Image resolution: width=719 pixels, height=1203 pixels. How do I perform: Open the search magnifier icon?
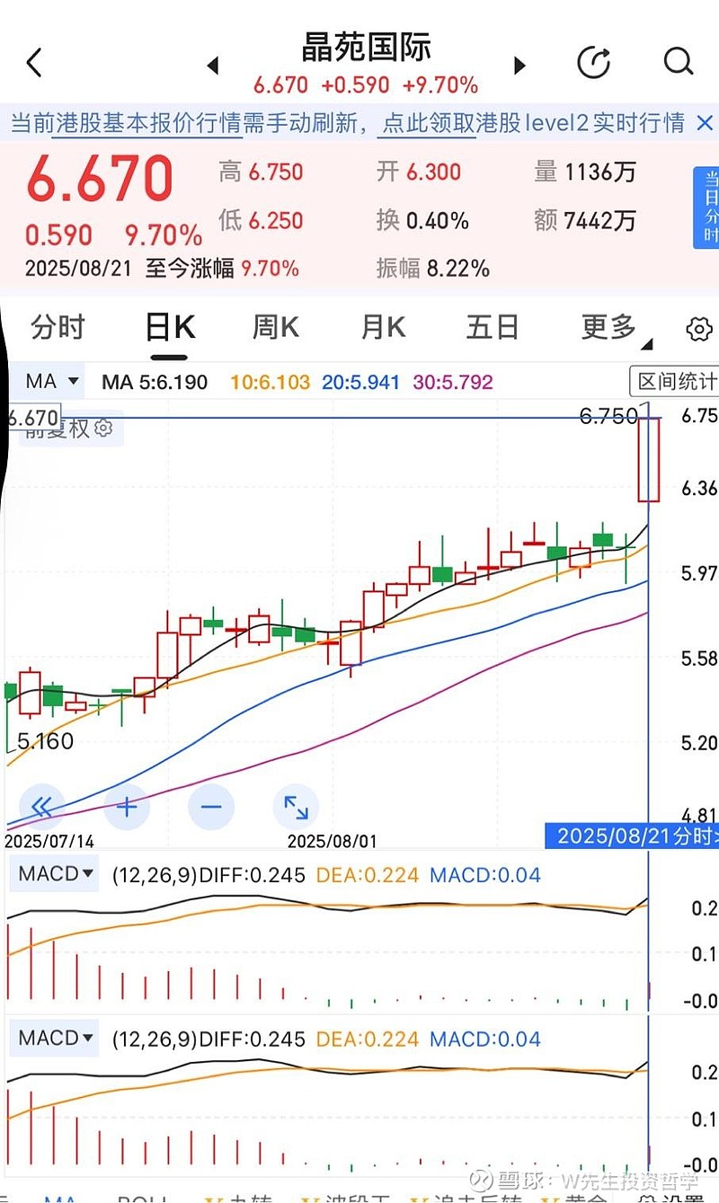point(679,62)
